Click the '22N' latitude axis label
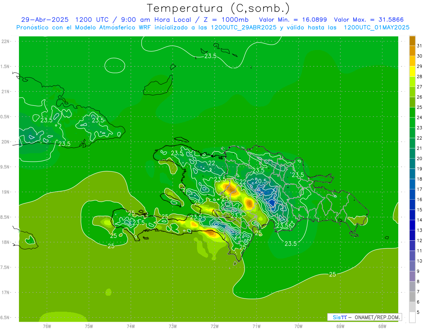 (6, 41)
